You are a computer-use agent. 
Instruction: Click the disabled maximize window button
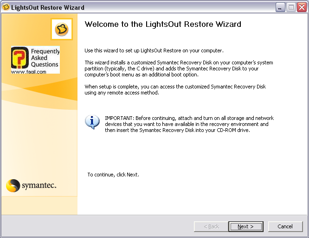click(290, 7)
